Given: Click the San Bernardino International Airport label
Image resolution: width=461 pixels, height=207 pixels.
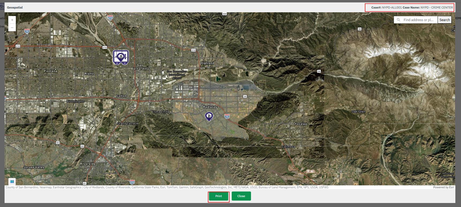Looking at the screenshot, I should [x=177, y=75].
